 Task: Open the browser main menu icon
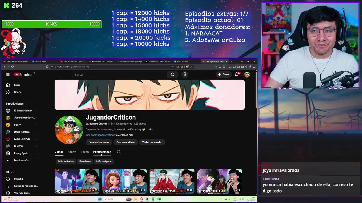tap(254, 67)
